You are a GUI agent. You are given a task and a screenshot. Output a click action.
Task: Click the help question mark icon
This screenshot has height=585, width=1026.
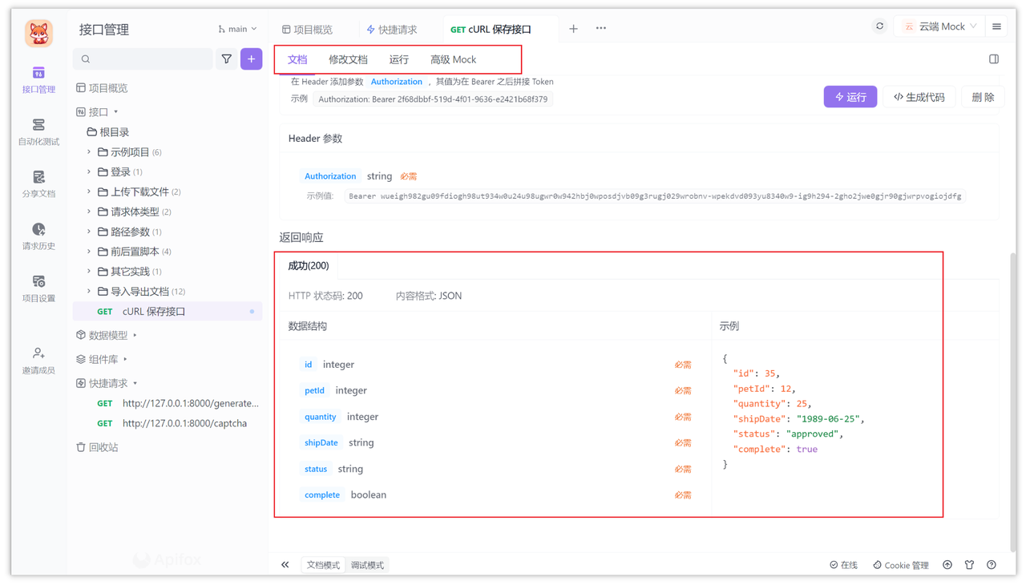(992, 565)
